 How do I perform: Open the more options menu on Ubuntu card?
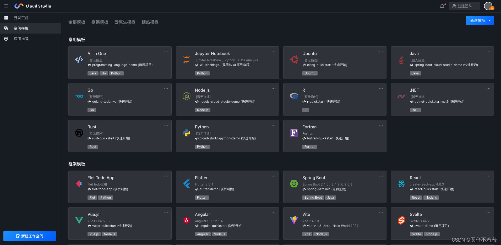click(x=381, y=52)
